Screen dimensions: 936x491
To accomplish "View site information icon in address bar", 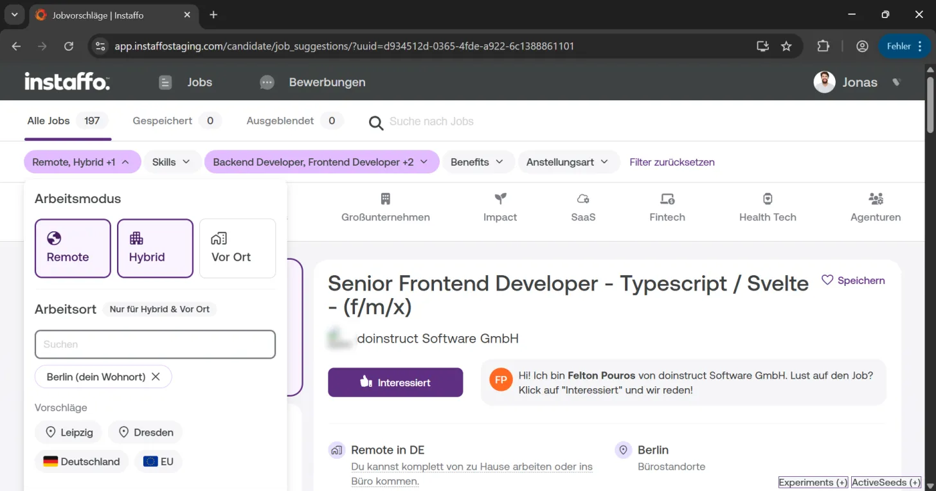I will click(x=99, y=46).
